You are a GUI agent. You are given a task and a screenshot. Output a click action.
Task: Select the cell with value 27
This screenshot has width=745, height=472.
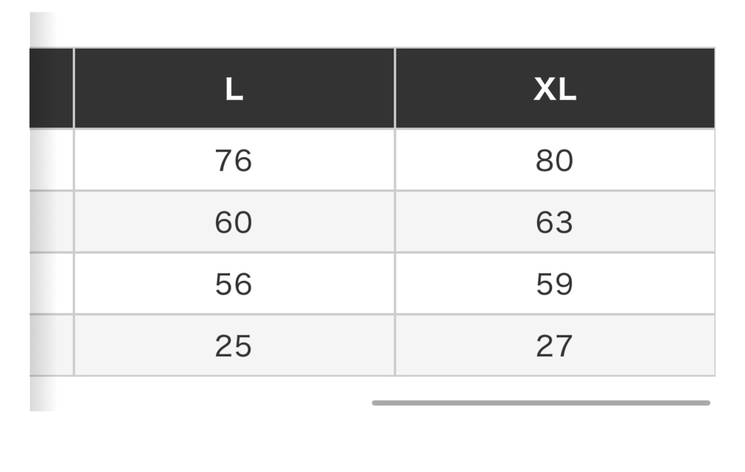[555, 345]
